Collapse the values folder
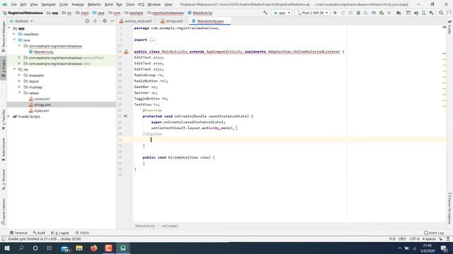This screenshot has height=254, width=453. (19, 92)
